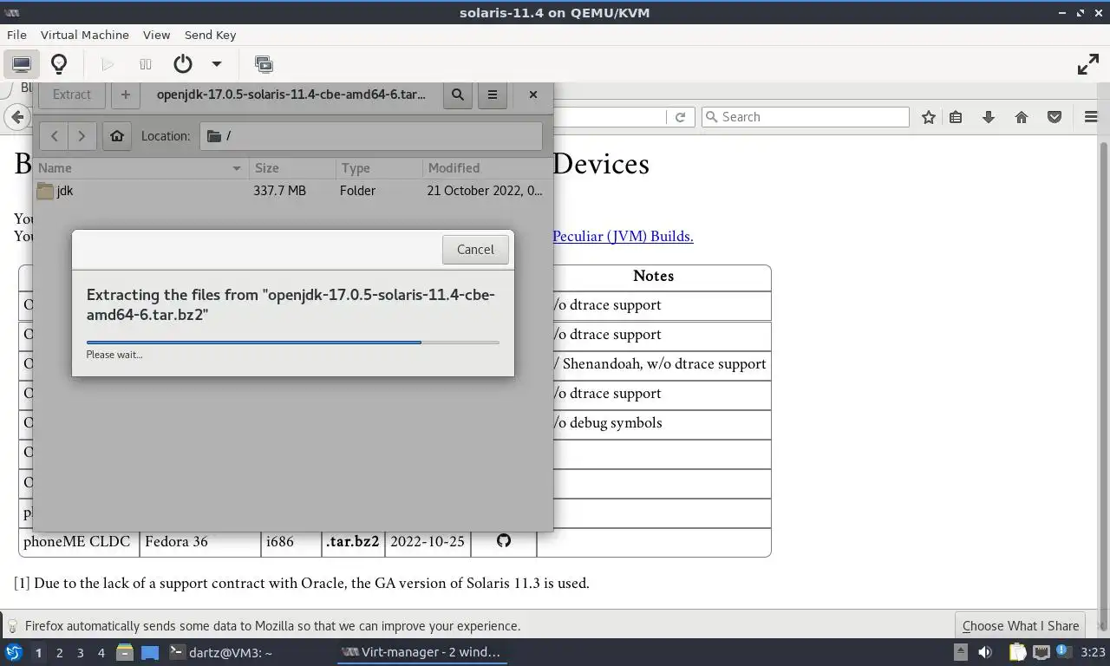Search inside the archive
This screenshot has width=1110, height=666.
point(458,95)
